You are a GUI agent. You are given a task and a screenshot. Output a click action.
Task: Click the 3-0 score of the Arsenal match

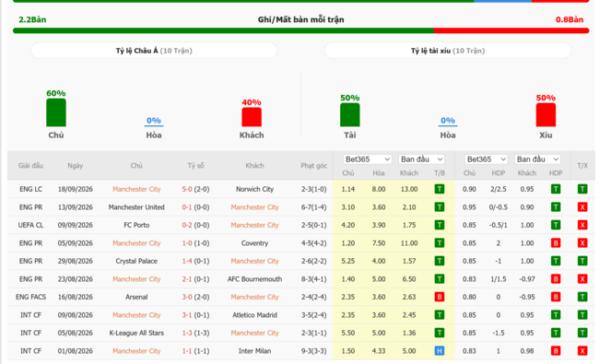click(x=187, y=297)
